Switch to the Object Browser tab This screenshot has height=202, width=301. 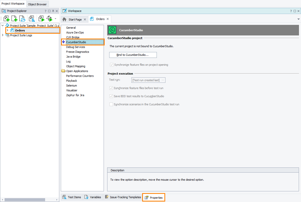pos(37,4)
